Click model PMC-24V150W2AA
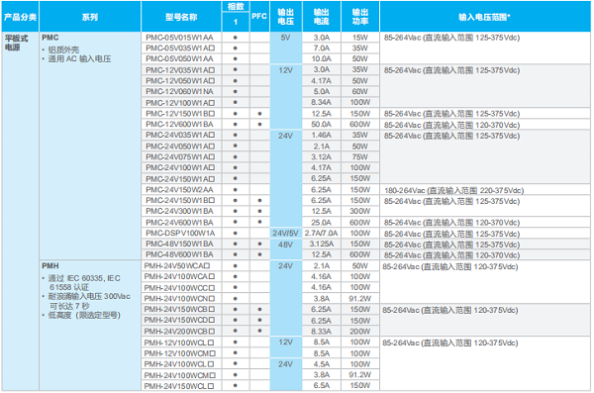This screenshot has height=393, width=594. coord(179,189)
